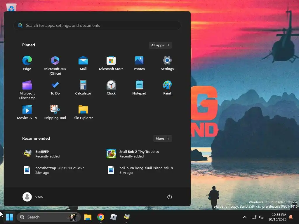Open clock and date panel
Image resolution: width=299 pixels, height=224 pixels.
[277, 217]
